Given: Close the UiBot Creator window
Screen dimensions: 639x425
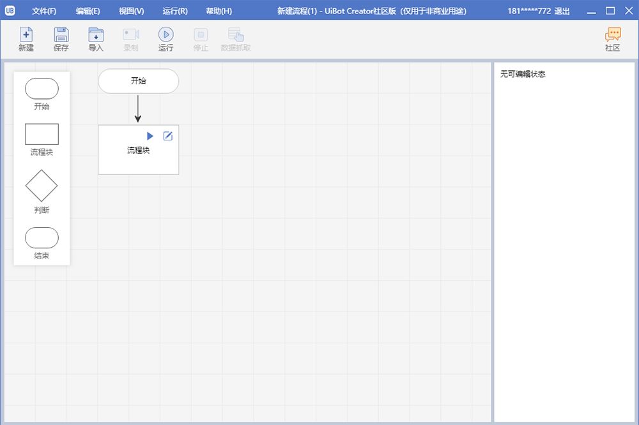Looking at the screenshot, I should tap(629, 11).
